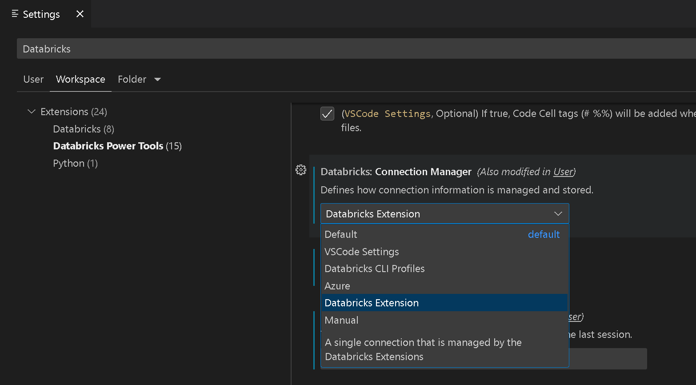Image resolution: width=696 pixels, height=385 pixels.
Task: Select Extensions (24) tree row
Action: coord(74,112)
